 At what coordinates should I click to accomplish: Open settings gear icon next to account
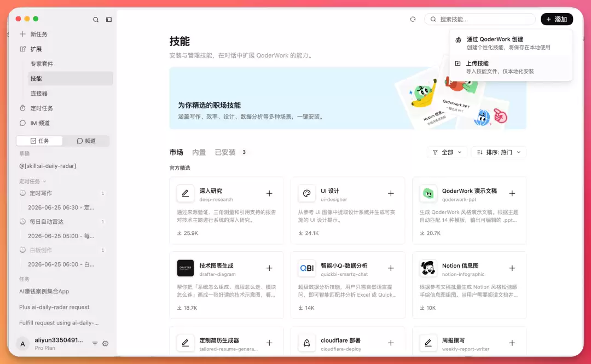tap(106, 344)
